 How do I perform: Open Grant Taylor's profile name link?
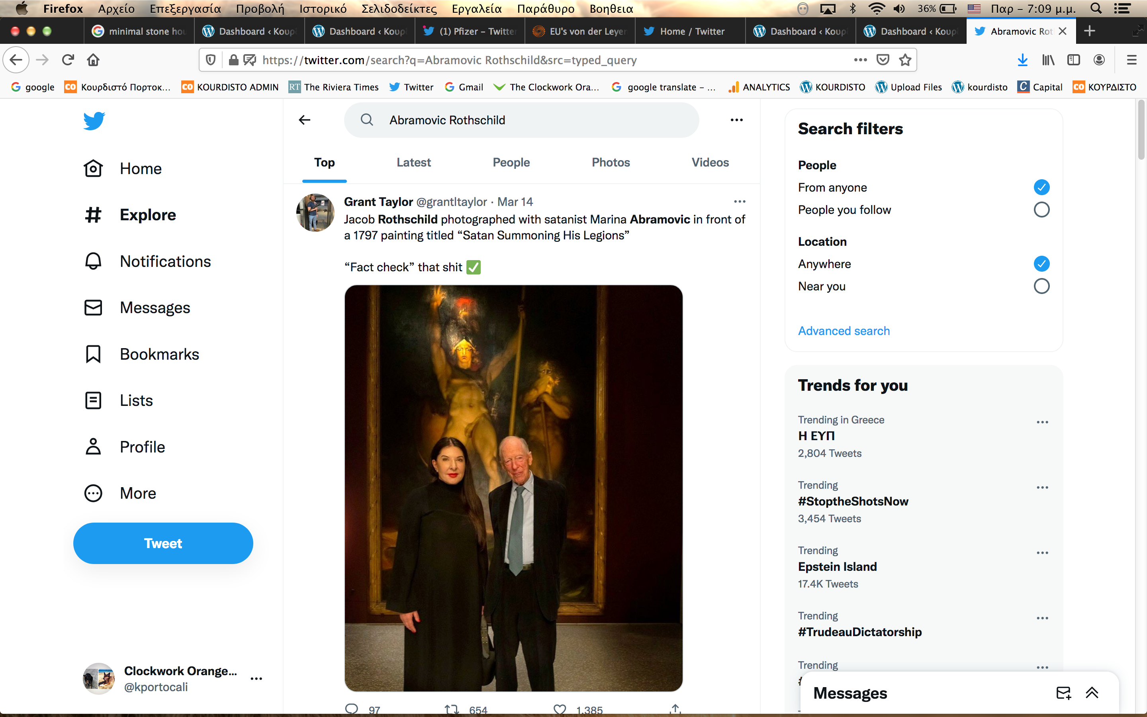pyautogui.click(x=378, y=202)
